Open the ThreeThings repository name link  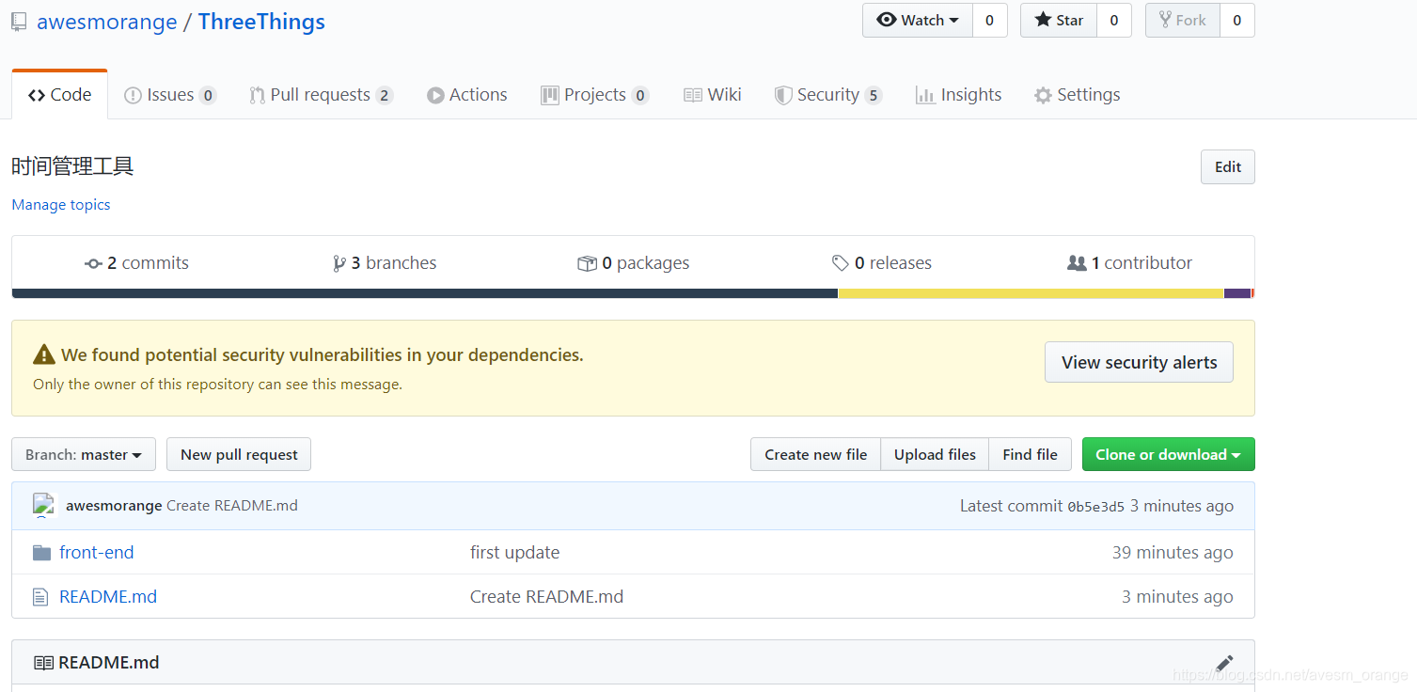point(261,23)
